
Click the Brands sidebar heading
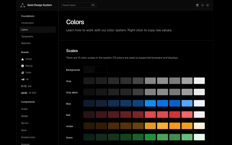pos(25,52)
